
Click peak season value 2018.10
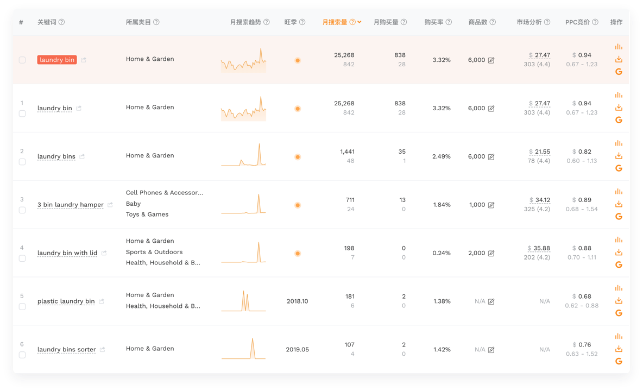[x=297, y=301]
